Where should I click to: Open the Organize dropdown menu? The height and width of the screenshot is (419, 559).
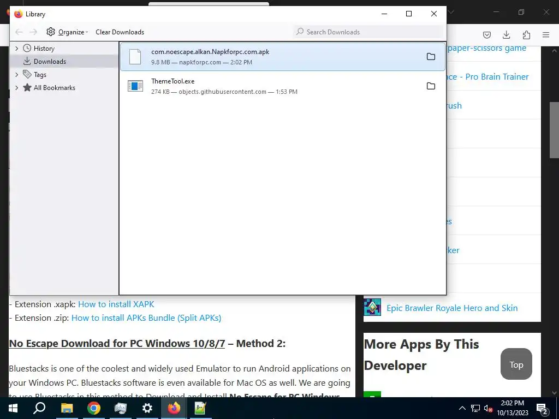tap(73, 32)
